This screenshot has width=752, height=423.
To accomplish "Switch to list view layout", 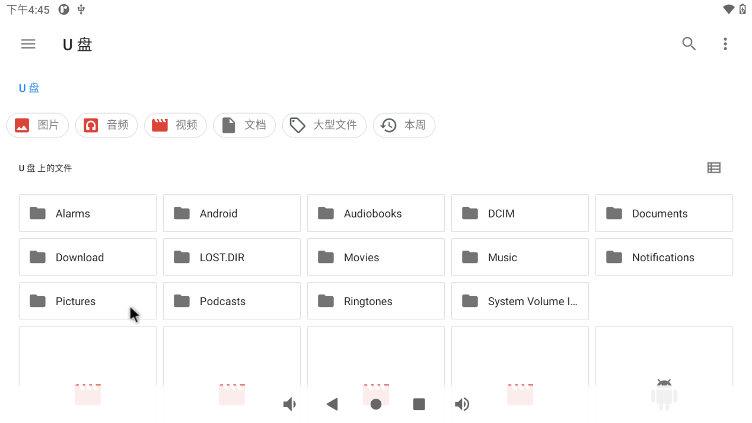I will pos(713,168).
